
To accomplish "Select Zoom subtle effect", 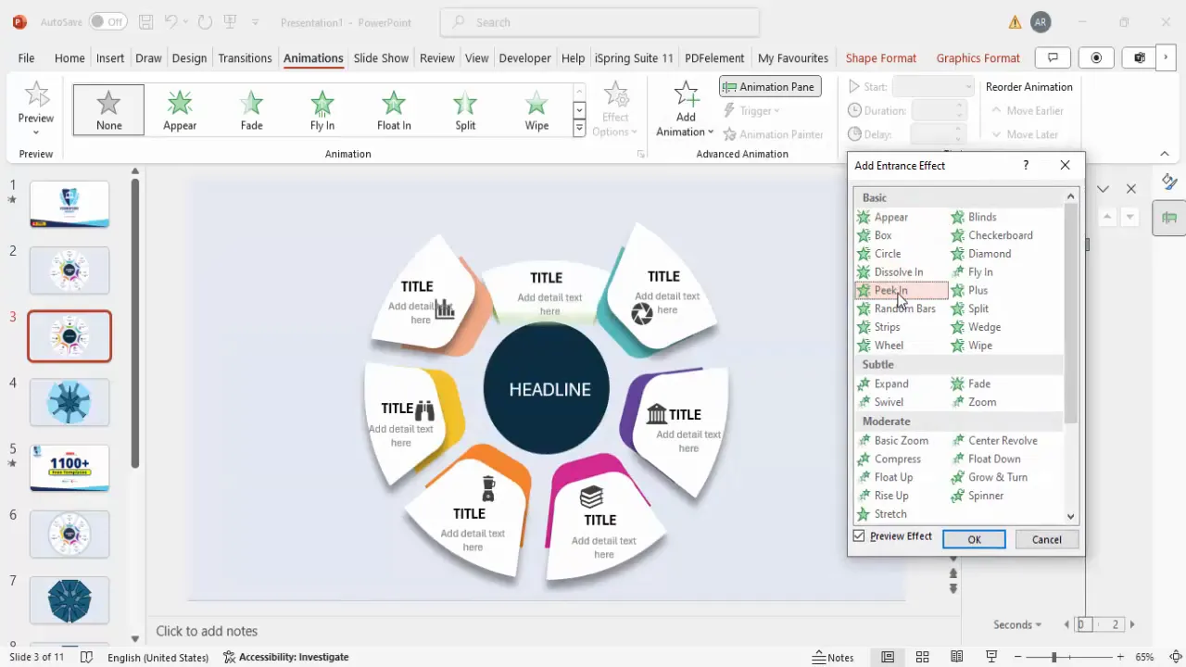I will point(973,402).
